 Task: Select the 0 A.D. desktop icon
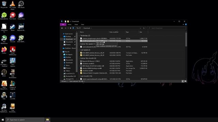point(4,73)
